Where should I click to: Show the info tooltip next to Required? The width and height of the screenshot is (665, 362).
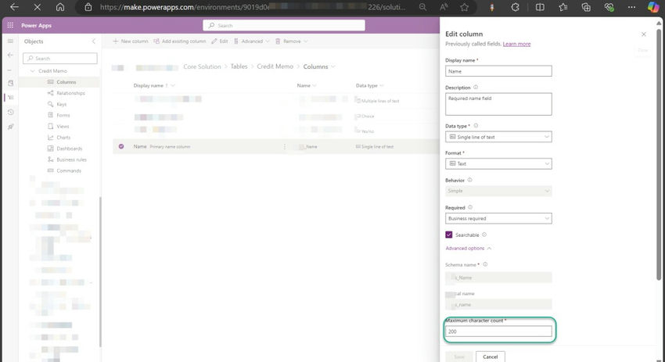coord(470,208)
